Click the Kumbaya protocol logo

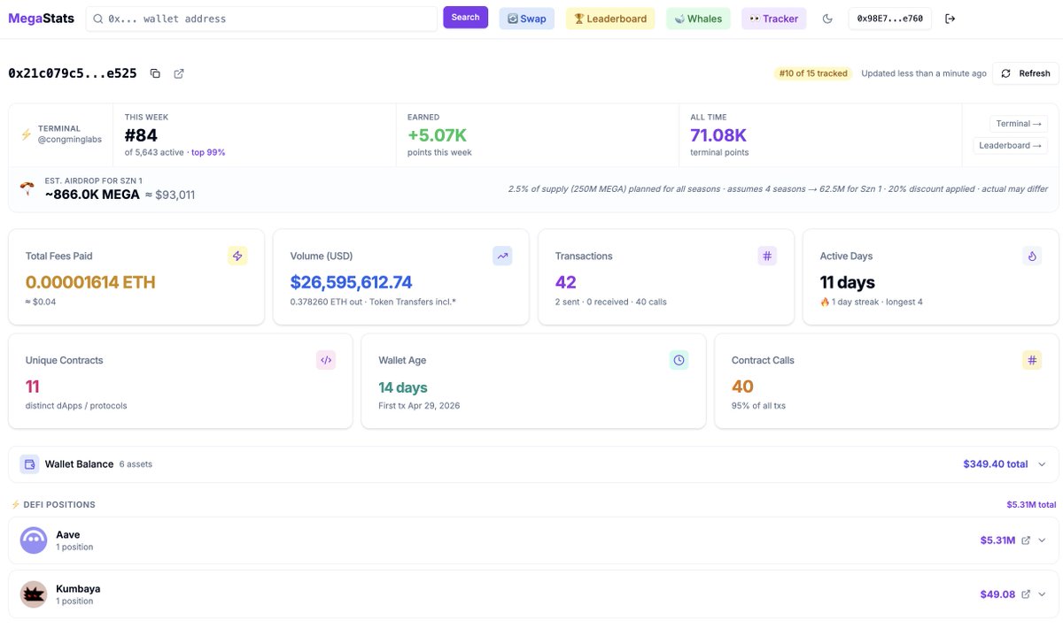point(34,594)
